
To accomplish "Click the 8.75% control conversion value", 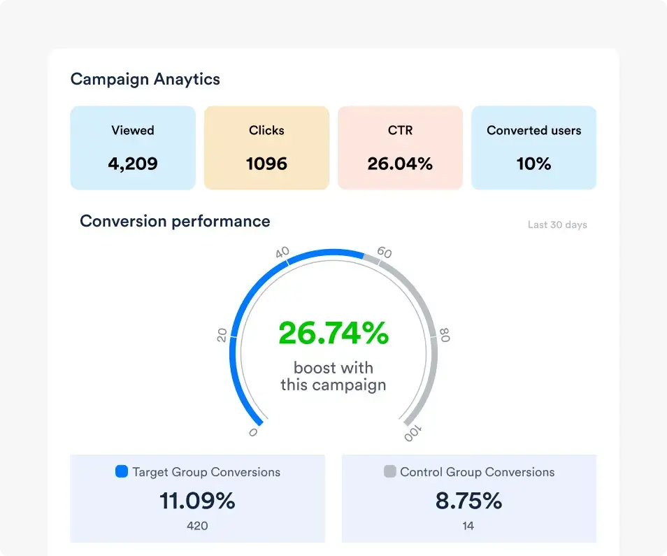I will 468,501.
